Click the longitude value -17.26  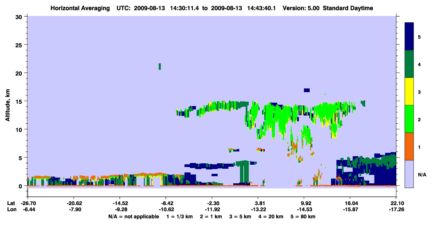pos(396,210)
